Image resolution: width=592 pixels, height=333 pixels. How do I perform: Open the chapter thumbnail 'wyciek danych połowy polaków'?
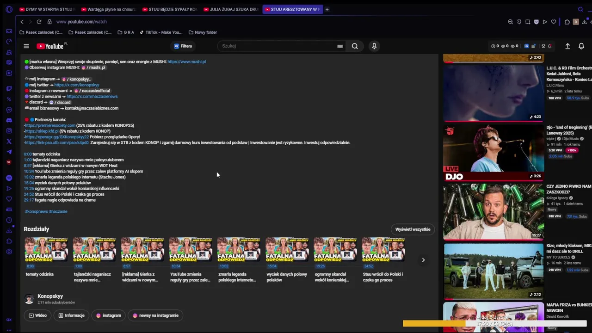click(287, 250)
